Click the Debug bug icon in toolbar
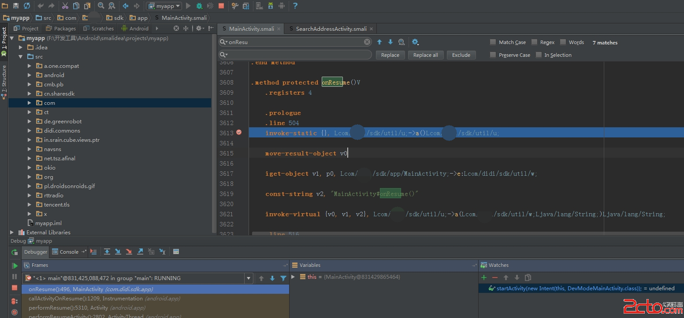The width and height of the screenshot is (684, 318). click(x=199, y=6)
